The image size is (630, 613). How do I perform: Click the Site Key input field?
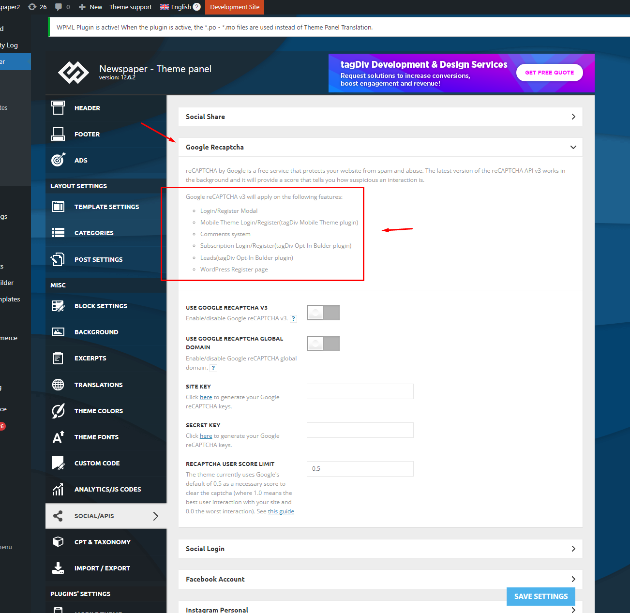pyautogui.click(x=360, y=391)
